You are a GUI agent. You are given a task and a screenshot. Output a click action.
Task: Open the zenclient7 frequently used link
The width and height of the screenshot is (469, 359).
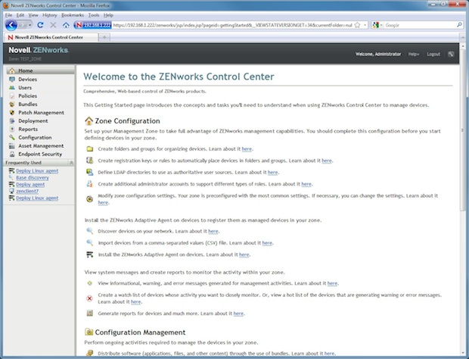(x=27, y=191)
